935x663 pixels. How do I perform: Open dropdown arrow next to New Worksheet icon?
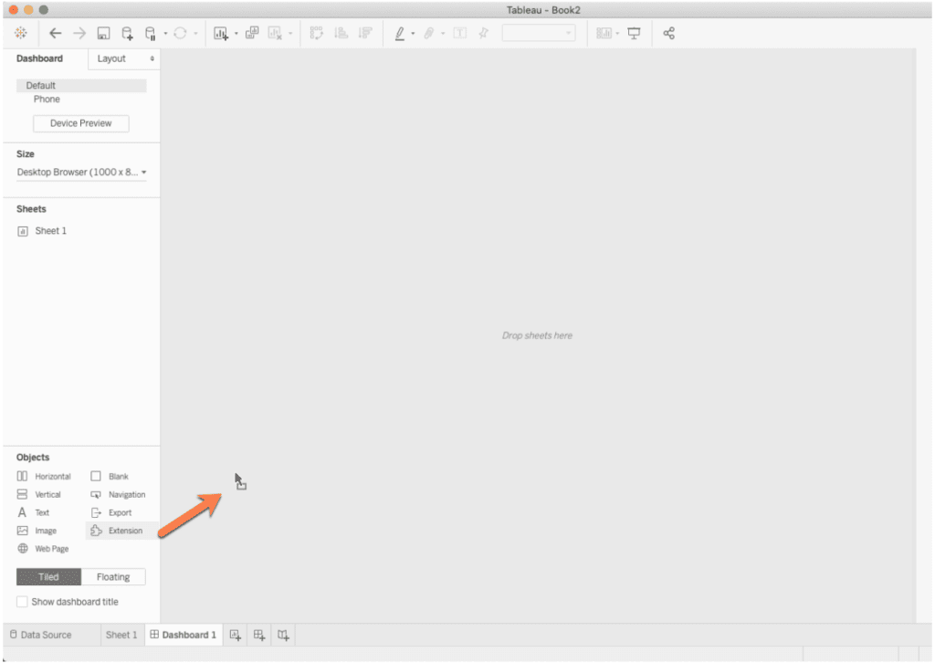[x=236, y=34]
